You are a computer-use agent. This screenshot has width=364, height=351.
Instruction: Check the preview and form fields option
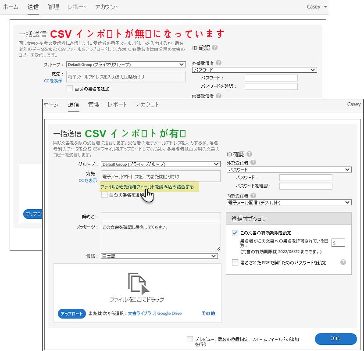click(x=190, y=339)
